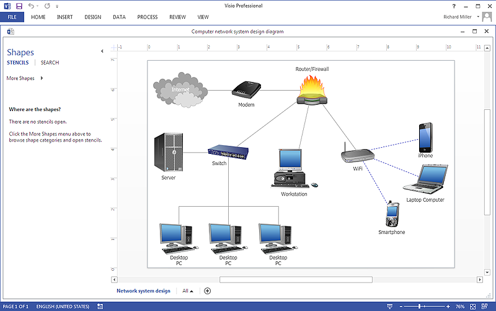The width and height of the screenshot is (496, 311).
Task: Click the Presentation Mode icon in status bar
Action: (x=389, y=307)
